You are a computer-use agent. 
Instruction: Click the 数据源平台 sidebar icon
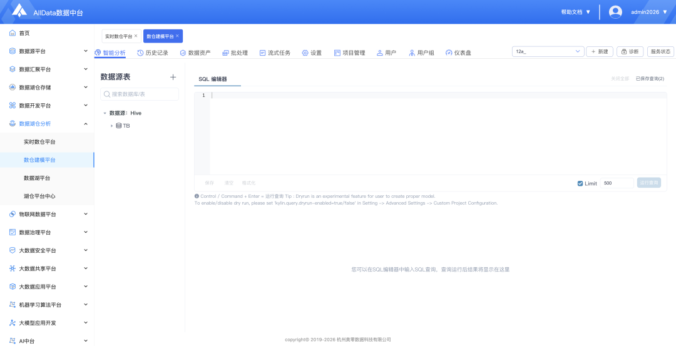tap(13, 51)
